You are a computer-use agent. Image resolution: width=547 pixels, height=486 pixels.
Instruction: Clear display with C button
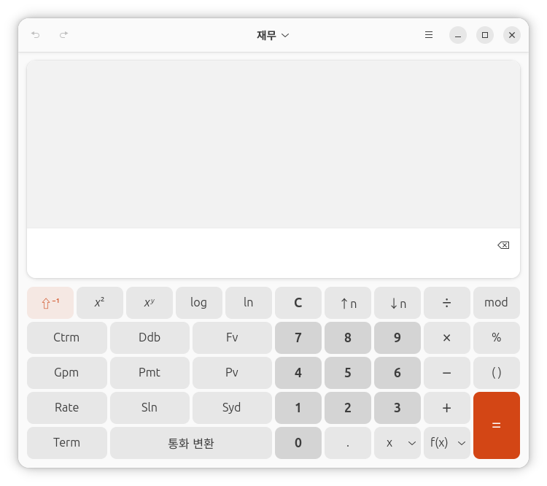tap(298, 303)
